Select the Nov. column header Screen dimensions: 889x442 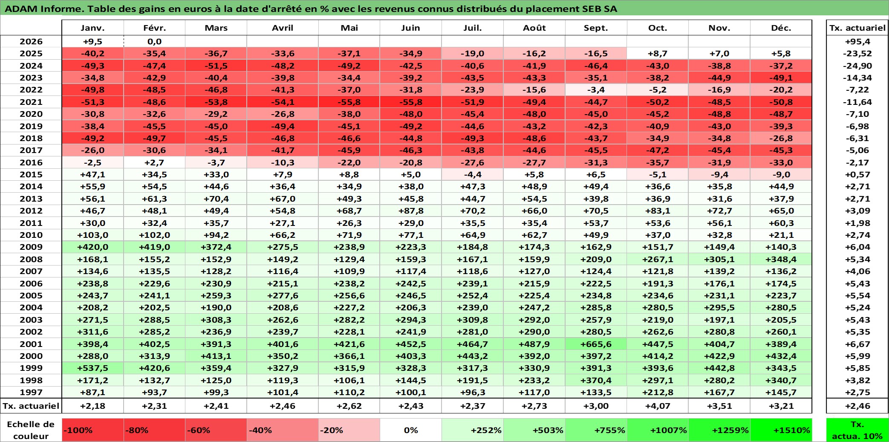[719, 28]
